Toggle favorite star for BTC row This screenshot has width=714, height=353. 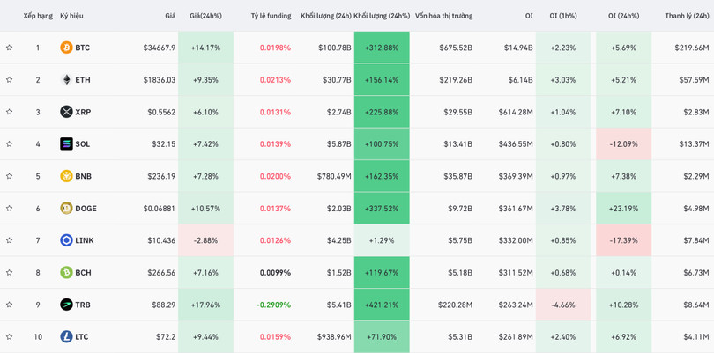[x=10, y=48]
